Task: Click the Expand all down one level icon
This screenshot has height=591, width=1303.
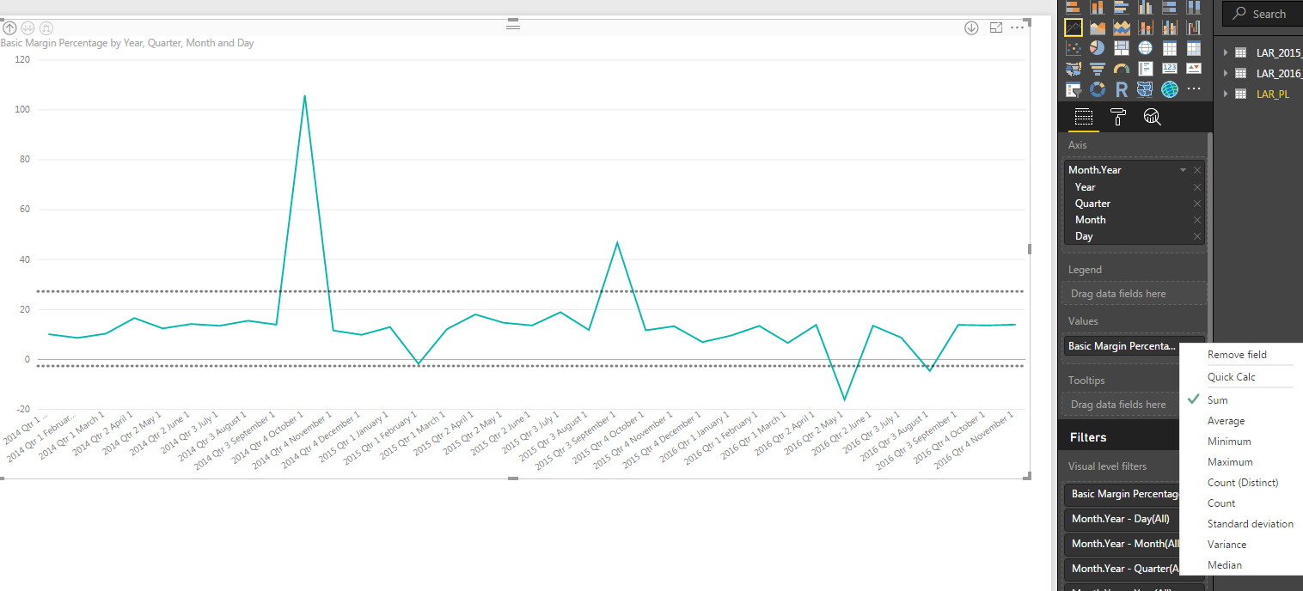Action: tap(46, 27)
